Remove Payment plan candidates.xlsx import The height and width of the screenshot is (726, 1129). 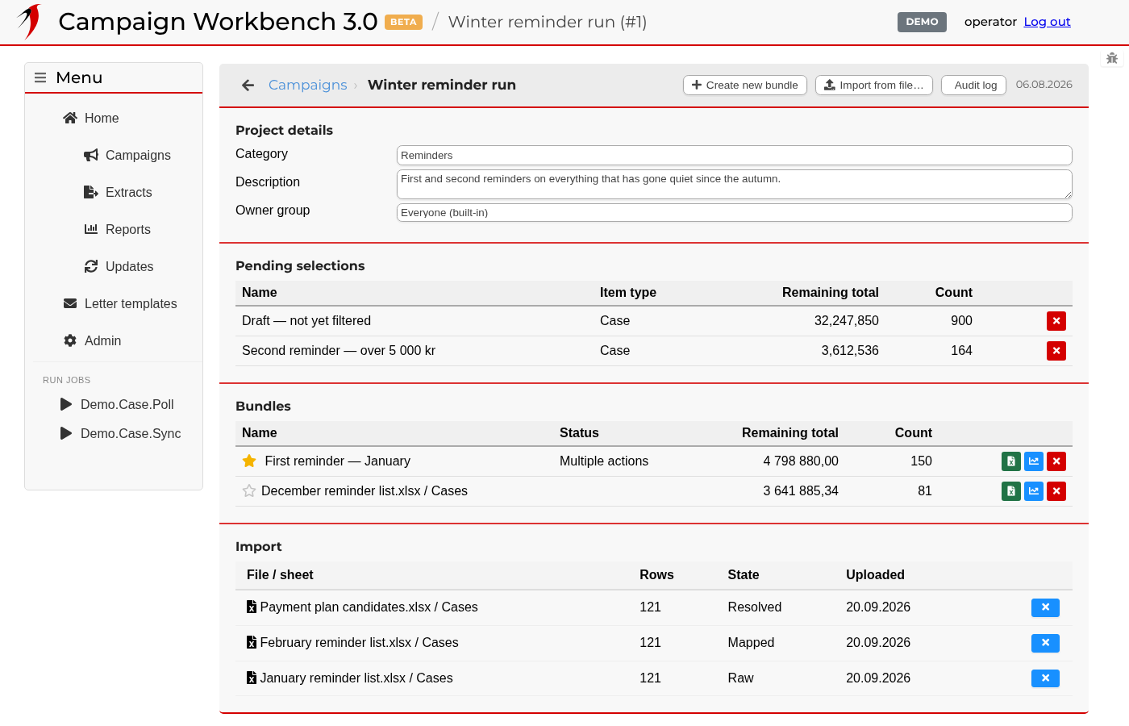tap(1045, 607)
